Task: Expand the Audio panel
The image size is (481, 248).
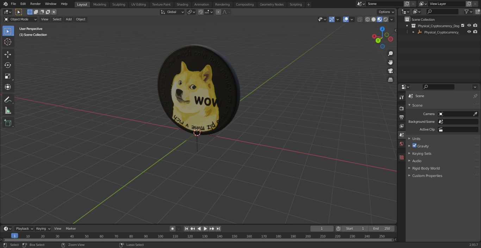Action: click(417, 161)
